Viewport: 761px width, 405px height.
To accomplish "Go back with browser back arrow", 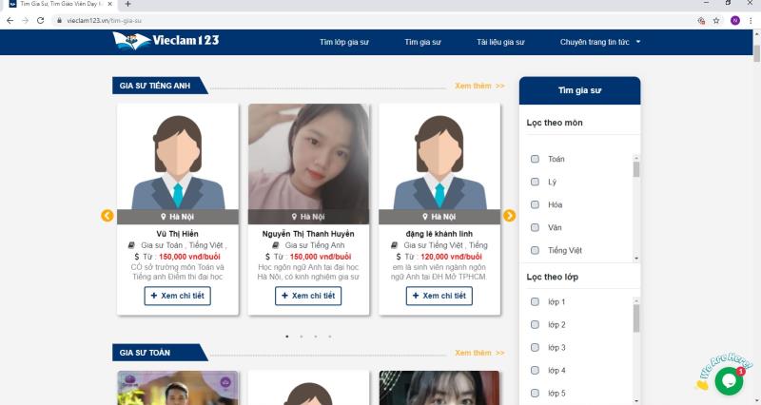I will [x=10, y=20].
